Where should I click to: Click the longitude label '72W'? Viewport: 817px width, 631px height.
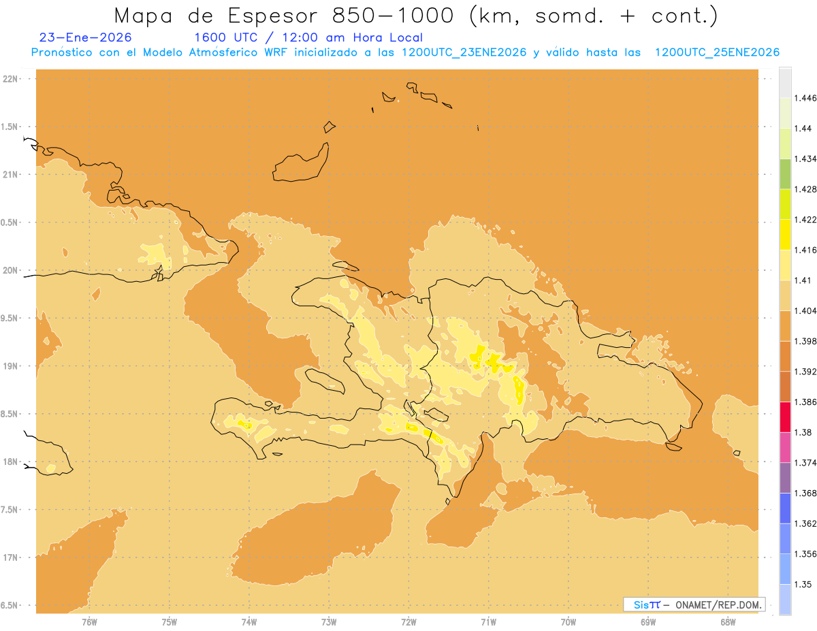(408, 621)
